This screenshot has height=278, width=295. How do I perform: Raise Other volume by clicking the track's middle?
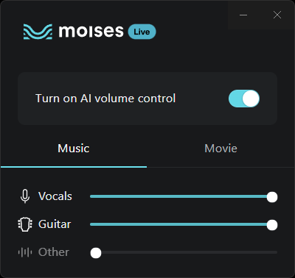click(x=184, y=252)
